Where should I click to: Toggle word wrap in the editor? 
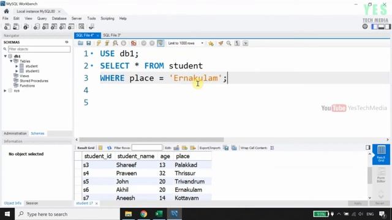pos(246,43)
